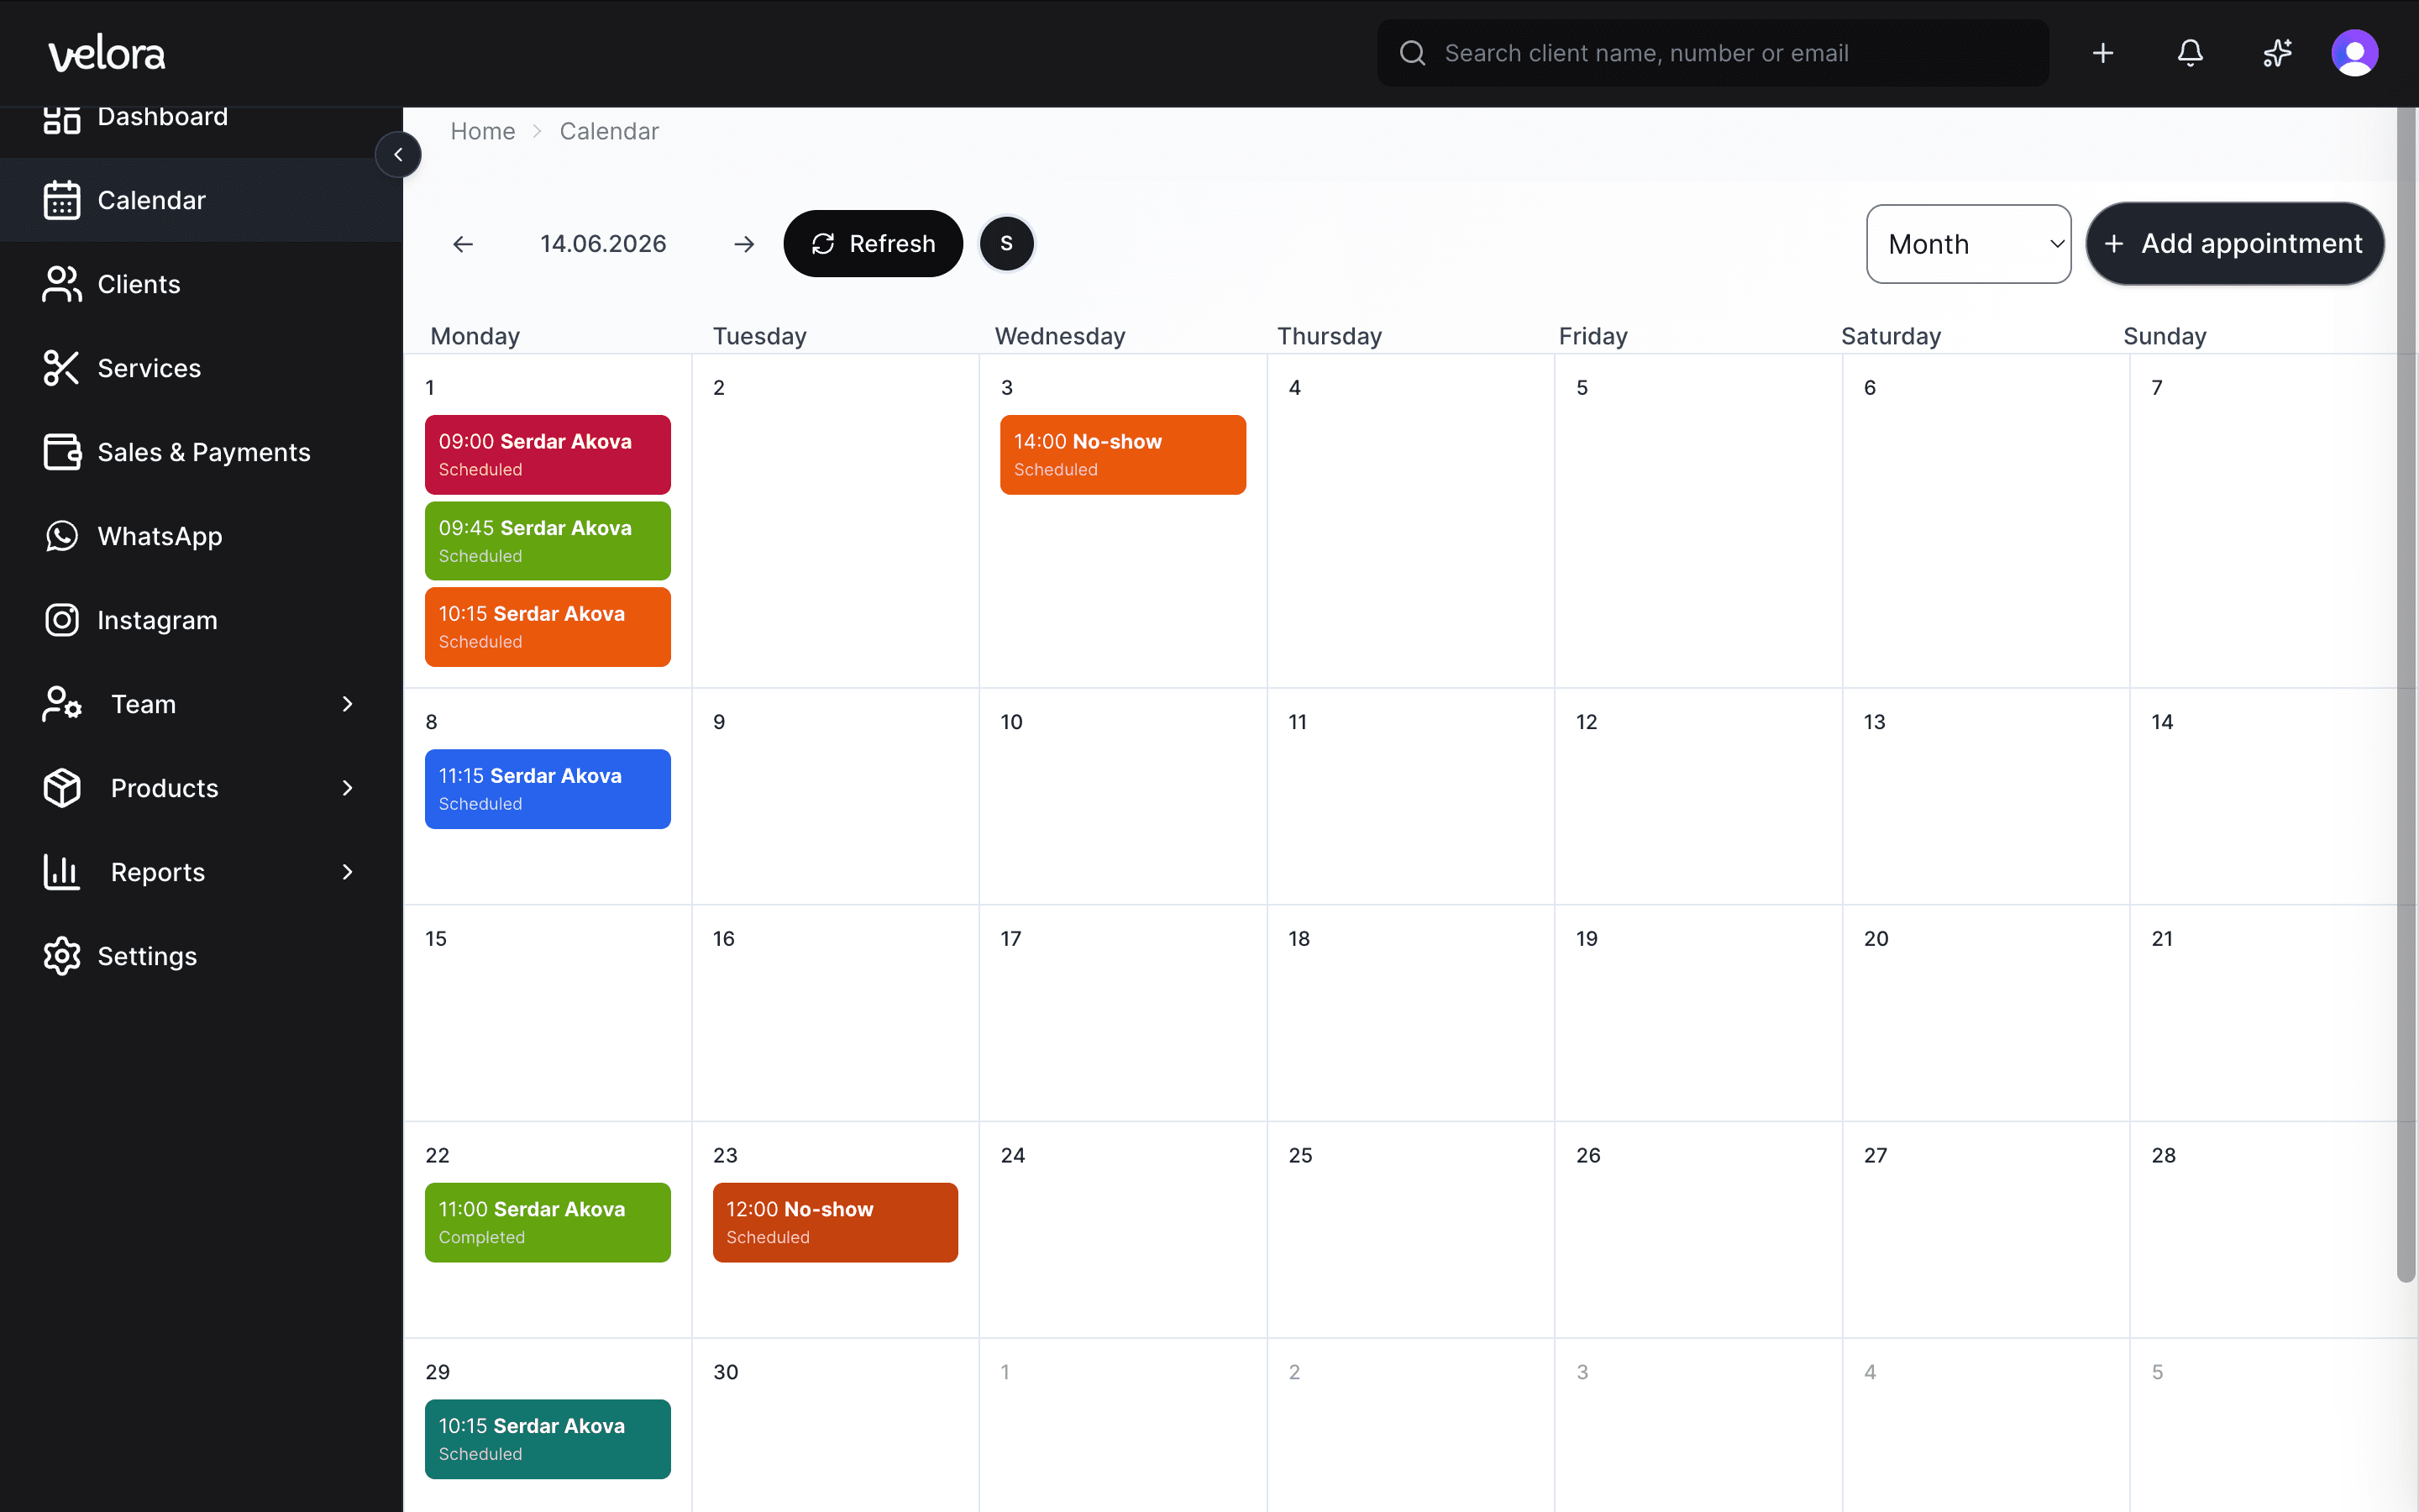The image size is (2419, 1512).
Task: Click the Saturday column header
Action: click(1890, 336)
